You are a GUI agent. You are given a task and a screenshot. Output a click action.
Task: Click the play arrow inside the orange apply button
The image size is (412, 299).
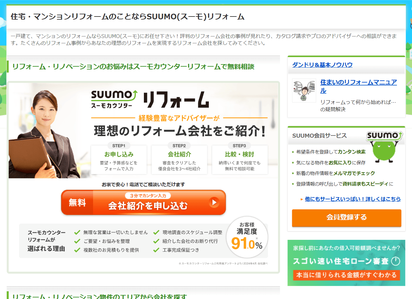pyautogui.click(x=214, y=202)
